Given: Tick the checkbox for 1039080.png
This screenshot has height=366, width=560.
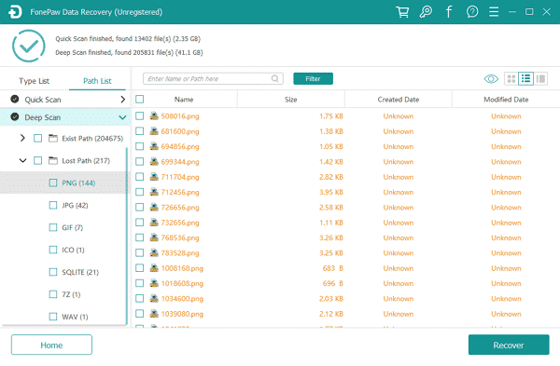Looking at the screenshot, I should (140, 314).
